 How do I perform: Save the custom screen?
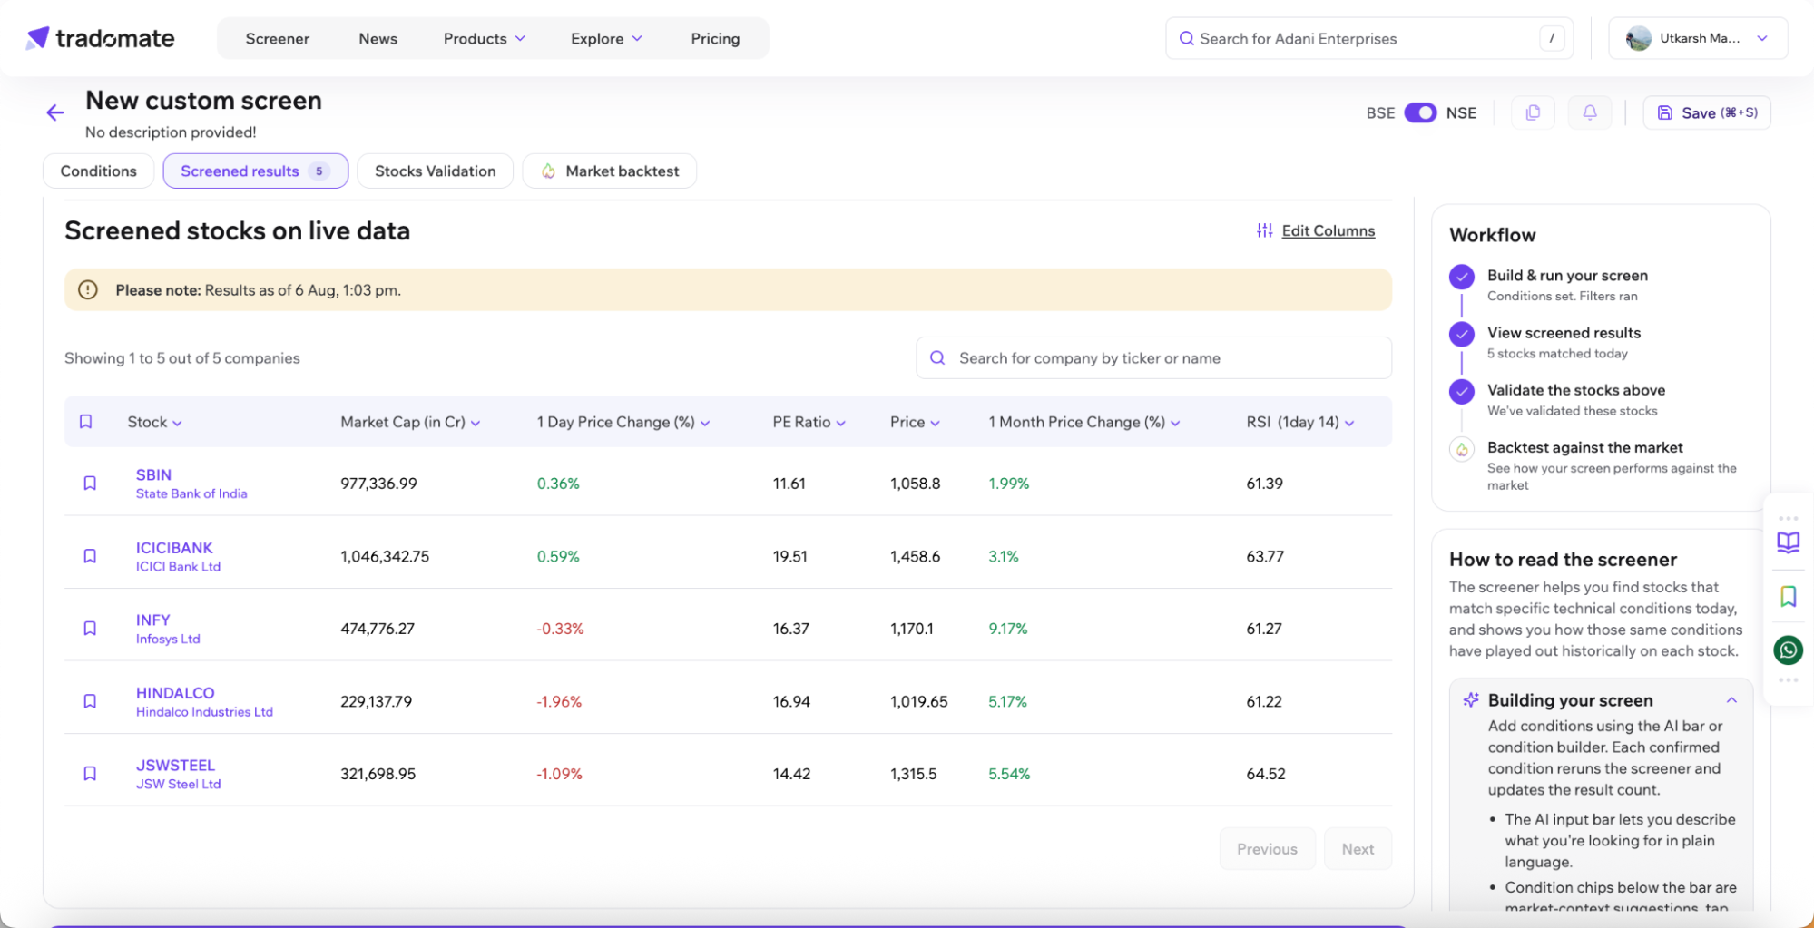(x=1707, y=112)
